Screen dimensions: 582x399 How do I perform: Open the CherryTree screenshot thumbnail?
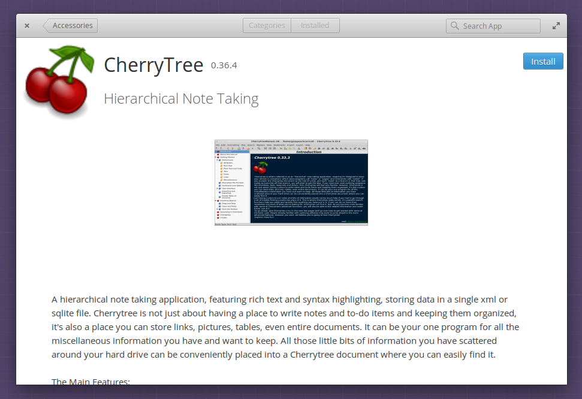(291, 183)
